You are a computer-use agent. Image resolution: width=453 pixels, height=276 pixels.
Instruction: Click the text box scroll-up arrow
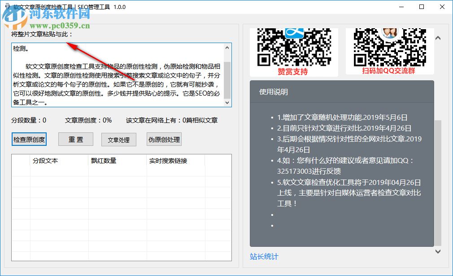click(227, 48)
